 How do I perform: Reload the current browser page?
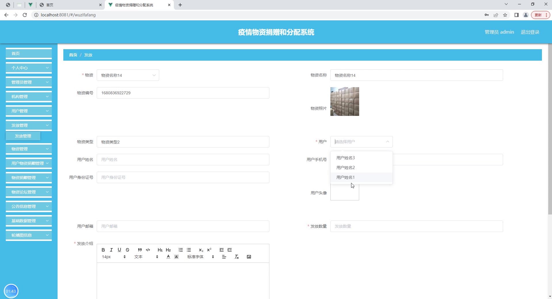point(25,15)
